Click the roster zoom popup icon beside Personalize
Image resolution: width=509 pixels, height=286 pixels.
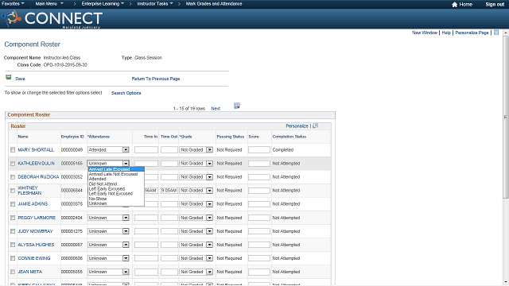tap(315, 126)
